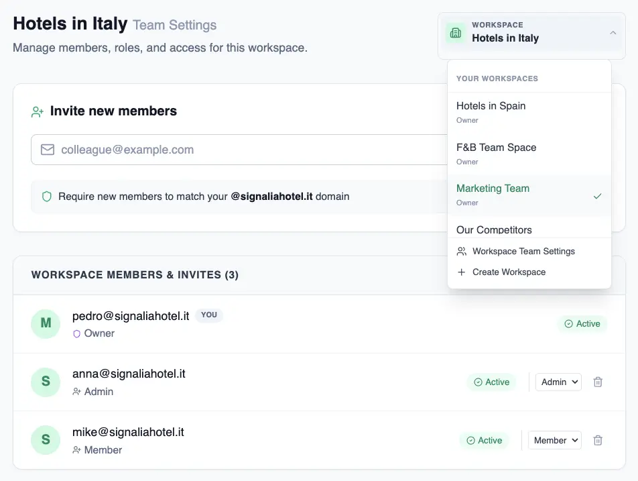Click the domain requirement row
This screenshot has width=638, height=481.
239,197
